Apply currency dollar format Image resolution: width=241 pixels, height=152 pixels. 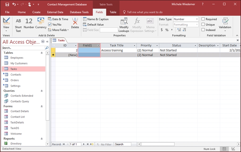[162, 30]
